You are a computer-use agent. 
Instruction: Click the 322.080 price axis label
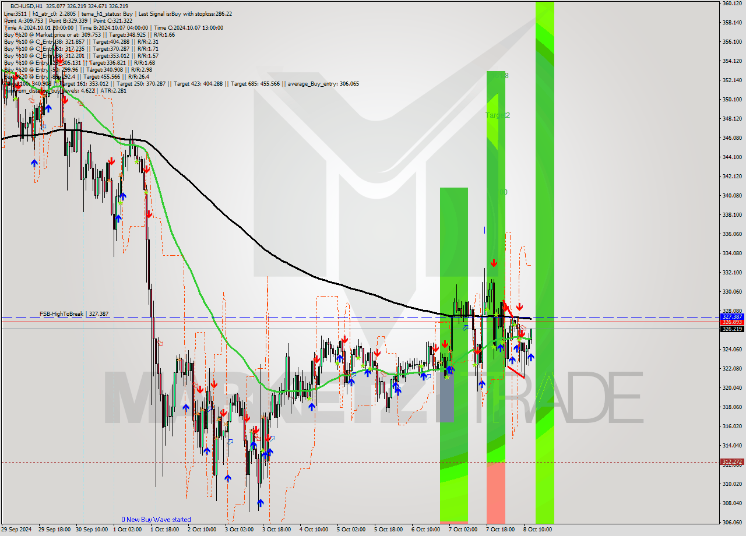(x=732, y=369)
